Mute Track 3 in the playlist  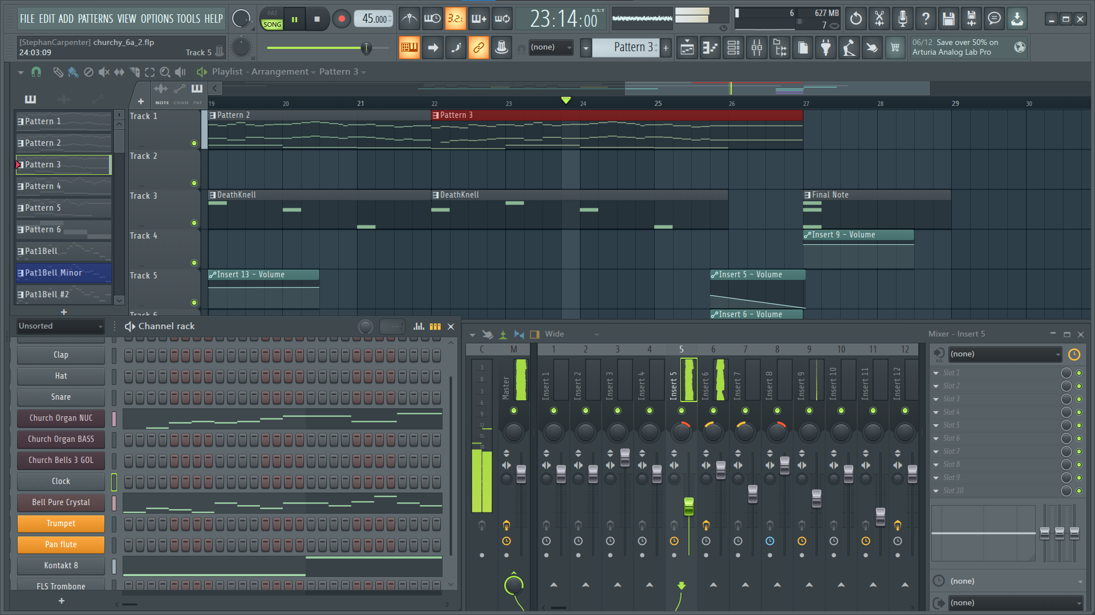[194, 223]
